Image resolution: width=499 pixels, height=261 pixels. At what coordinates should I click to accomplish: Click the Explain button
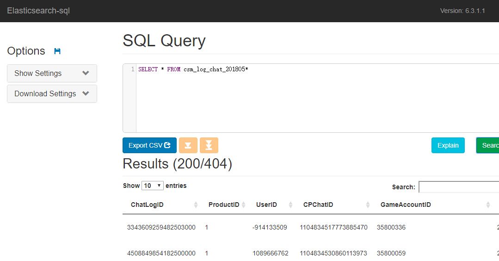click(448, 145)
